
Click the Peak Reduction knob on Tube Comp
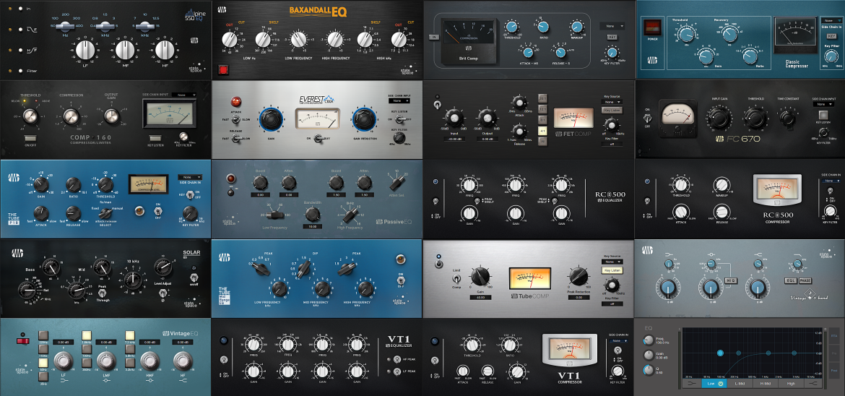point(580,276)
